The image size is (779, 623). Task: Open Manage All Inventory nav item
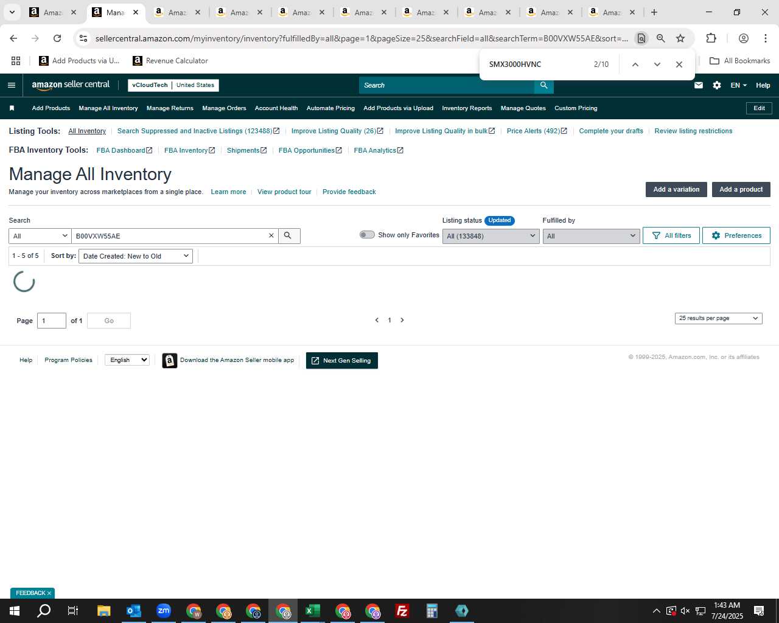pyautogui.click(x=108, y=108)
